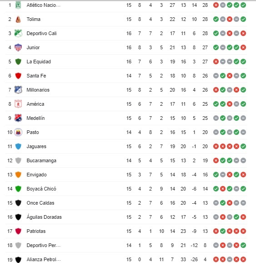The width and height of the screenshot is (256, 263).
Task: Click Atlético Nacional's first red loss icon
Action: point(216,5)
